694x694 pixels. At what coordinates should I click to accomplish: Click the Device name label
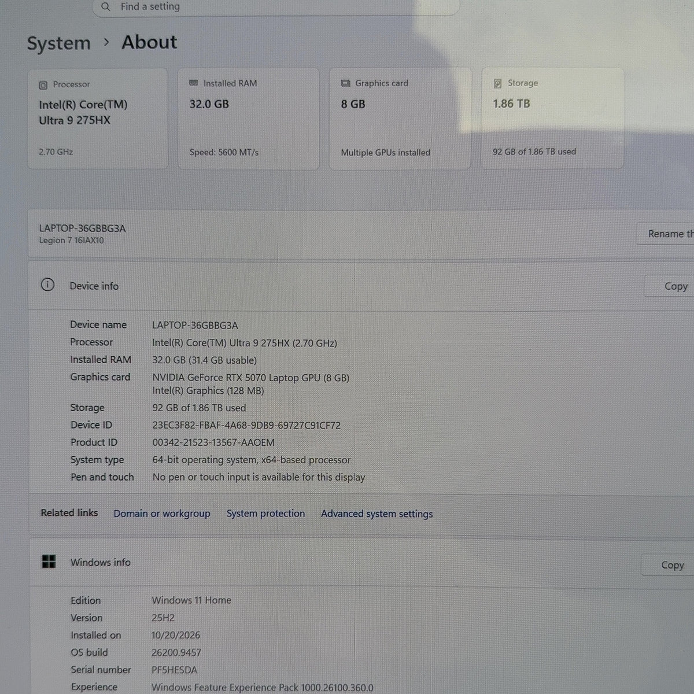pyautogui.click(x=98, y=325)
